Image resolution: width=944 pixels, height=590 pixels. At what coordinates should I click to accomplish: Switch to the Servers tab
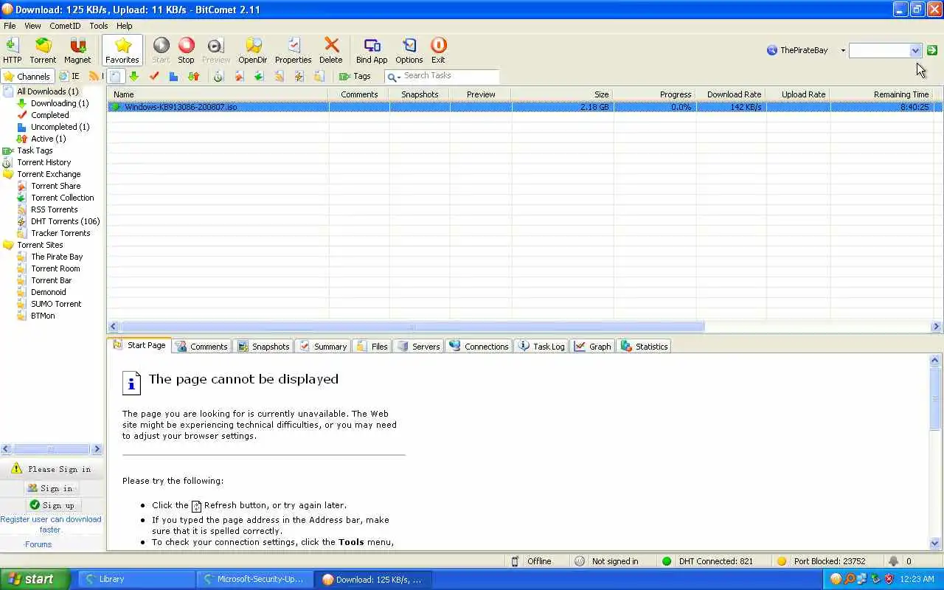pyautogui.click(x=417, y=347)
